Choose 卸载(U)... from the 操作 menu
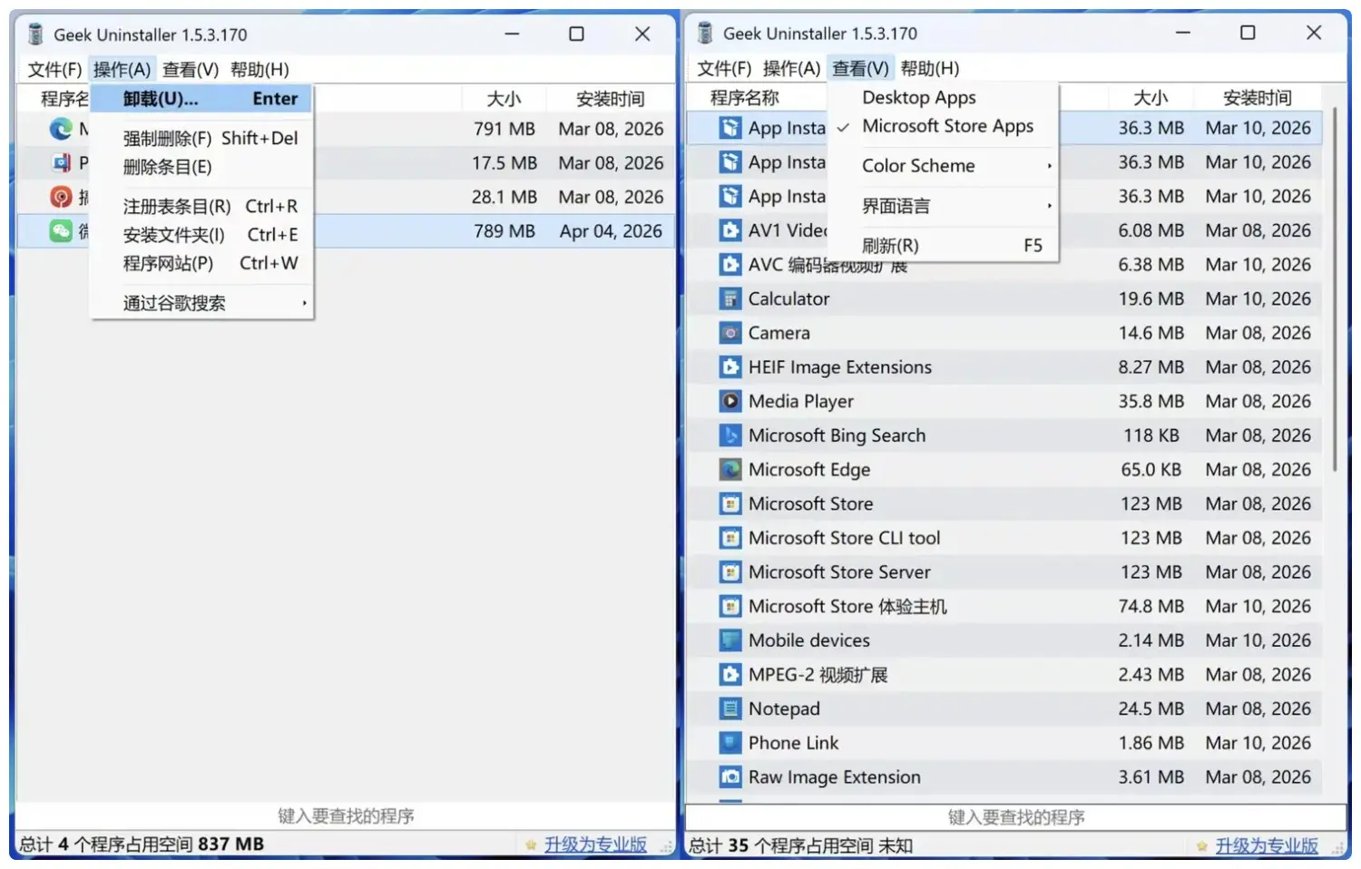Viewport: 1361px width, 869px height. click(202, 99)
